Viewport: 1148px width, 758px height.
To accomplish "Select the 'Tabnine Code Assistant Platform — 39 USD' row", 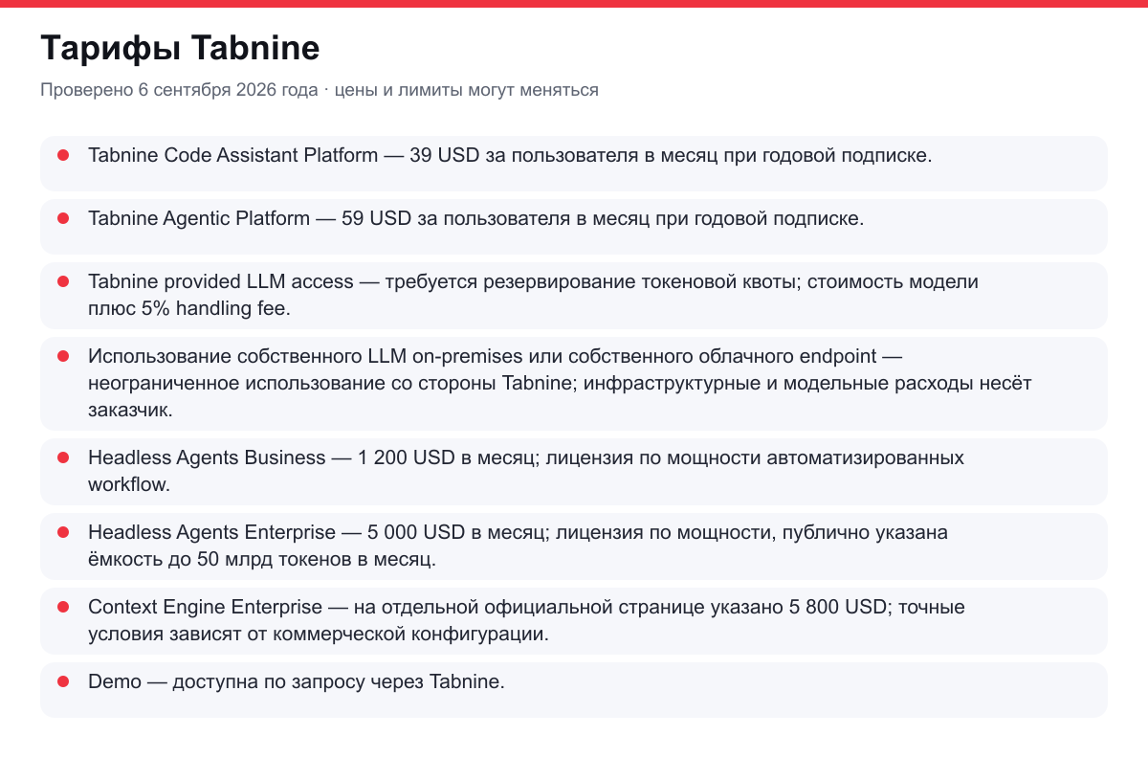I will pos(574,164).
